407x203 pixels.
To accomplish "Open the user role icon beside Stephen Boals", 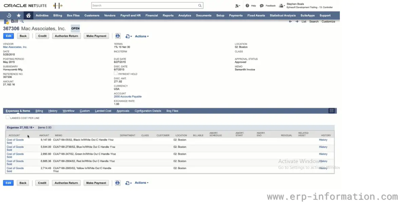I will pos(282,6).
